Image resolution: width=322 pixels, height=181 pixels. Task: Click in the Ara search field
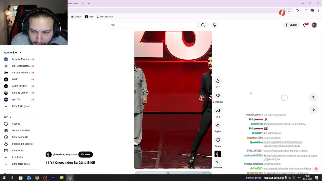pos(153,25)
